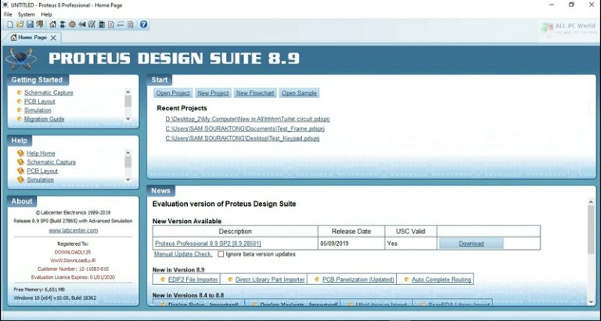Open the System menu

pyautogui.click(x=27, y=14)
